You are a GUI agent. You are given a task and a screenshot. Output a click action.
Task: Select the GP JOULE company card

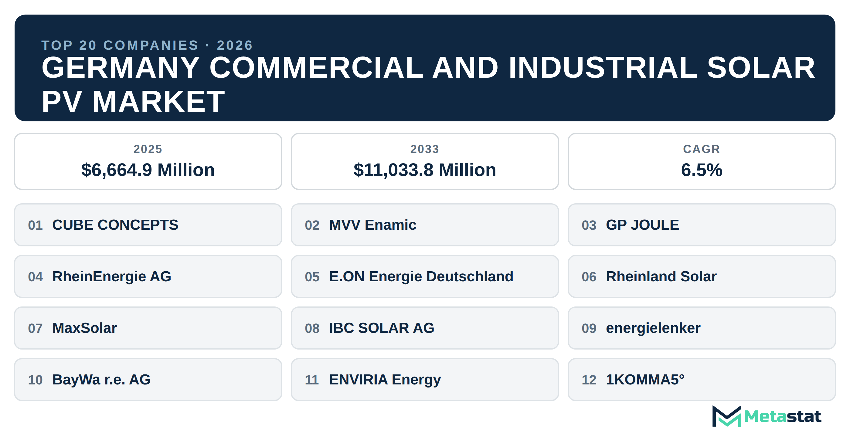click(x=702, y=225)
